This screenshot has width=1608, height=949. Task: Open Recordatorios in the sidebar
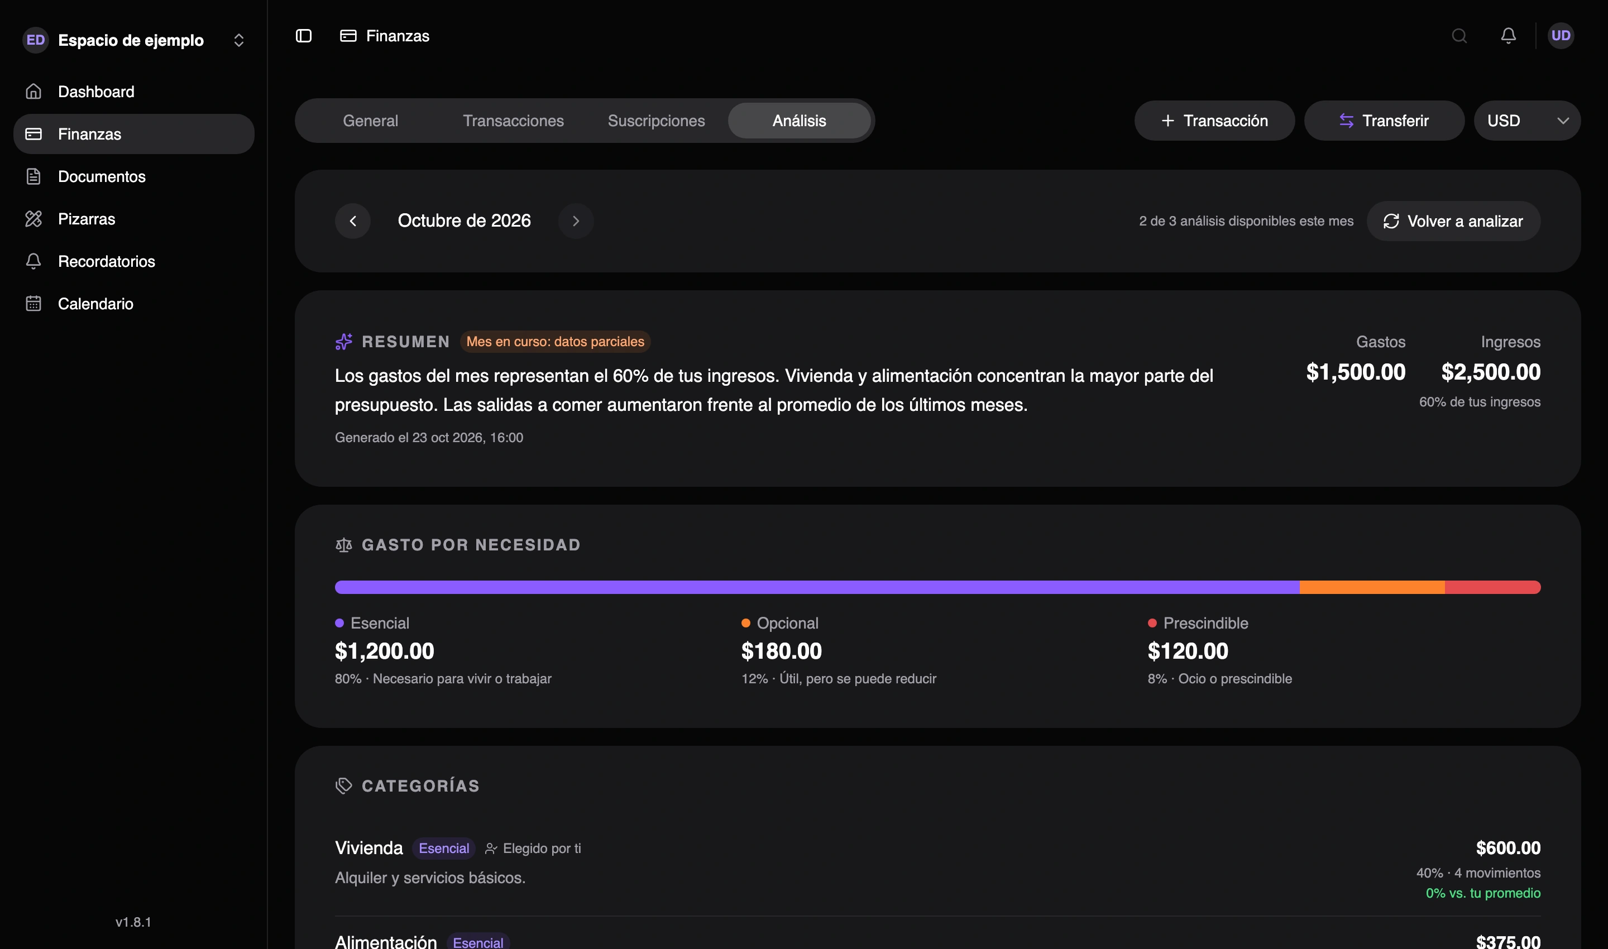pos(133,261)
